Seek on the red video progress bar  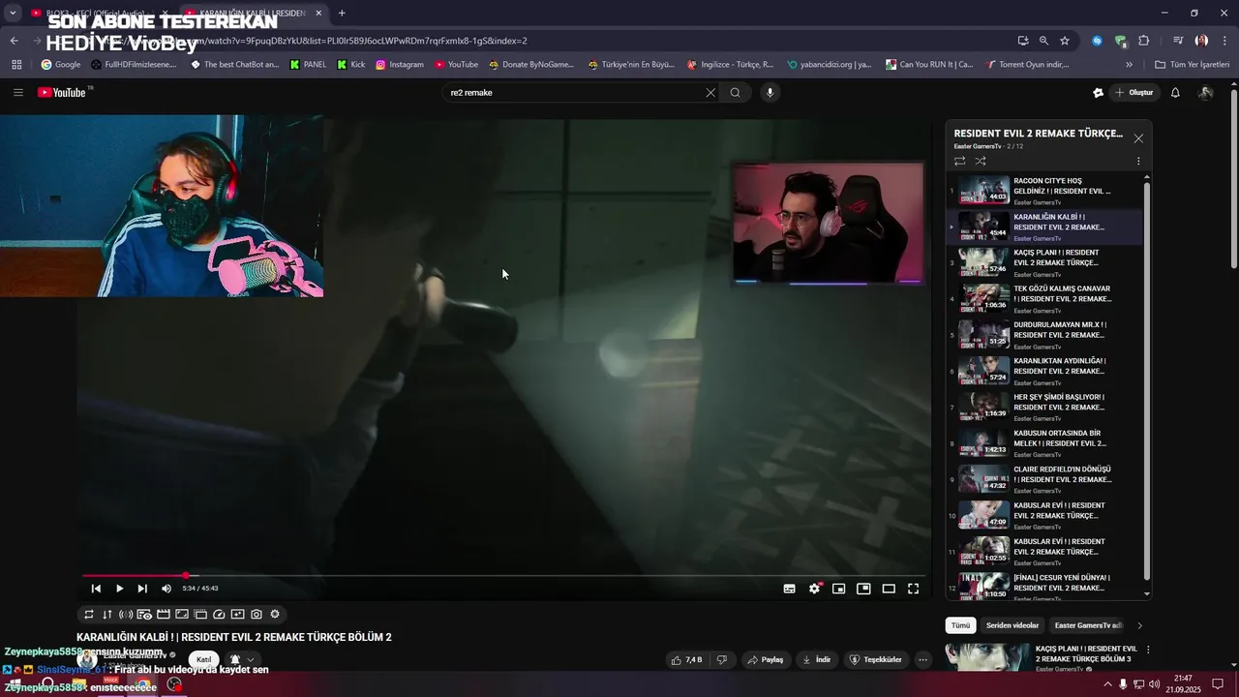(x=503, y=576)
